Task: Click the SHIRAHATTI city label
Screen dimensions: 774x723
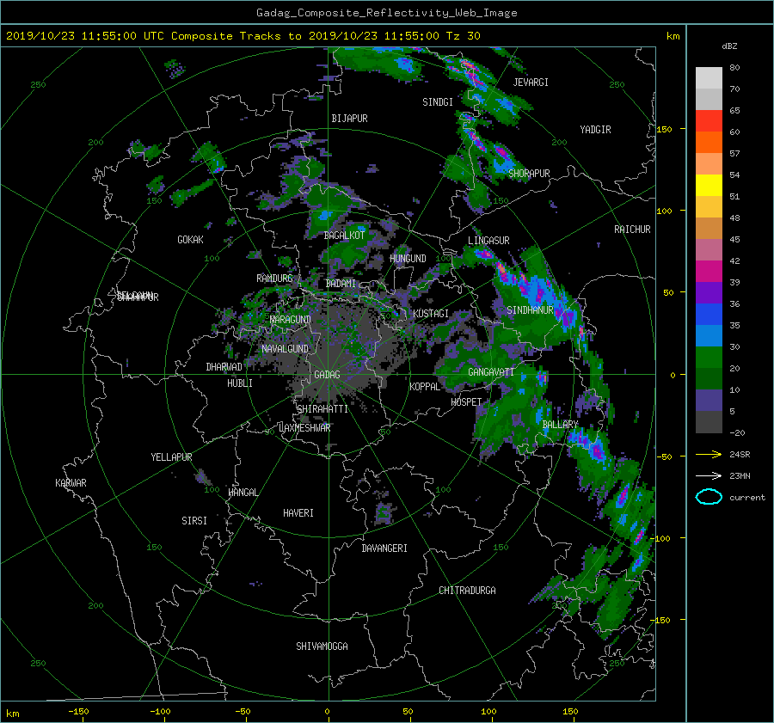Action: click(322, 409)
